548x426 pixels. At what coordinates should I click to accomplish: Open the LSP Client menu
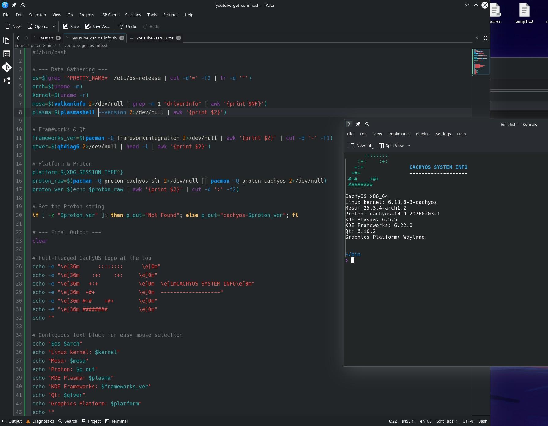[x=109, y=15]
